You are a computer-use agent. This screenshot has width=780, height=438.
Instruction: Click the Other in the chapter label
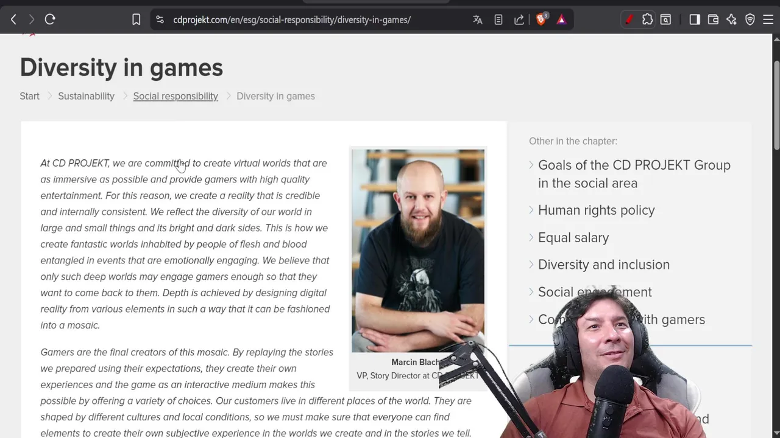[573, 141]
